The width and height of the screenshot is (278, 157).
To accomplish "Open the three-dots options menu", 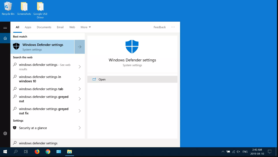I will (x=173, y=27).
